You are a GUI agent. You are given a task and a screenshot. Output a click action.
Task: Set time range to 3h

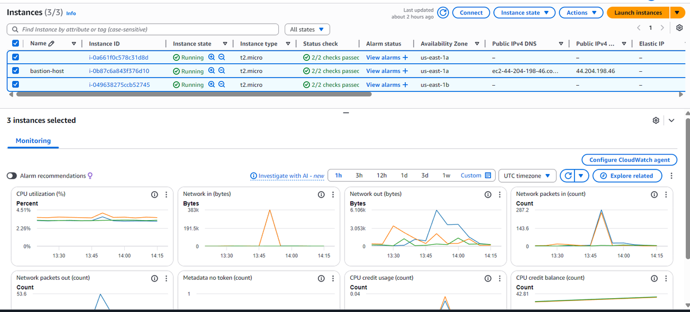(x=359, y=176)
